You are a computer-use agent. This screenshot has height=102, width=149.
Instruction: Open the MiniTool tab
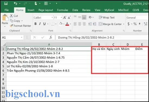tap(123, 10)
